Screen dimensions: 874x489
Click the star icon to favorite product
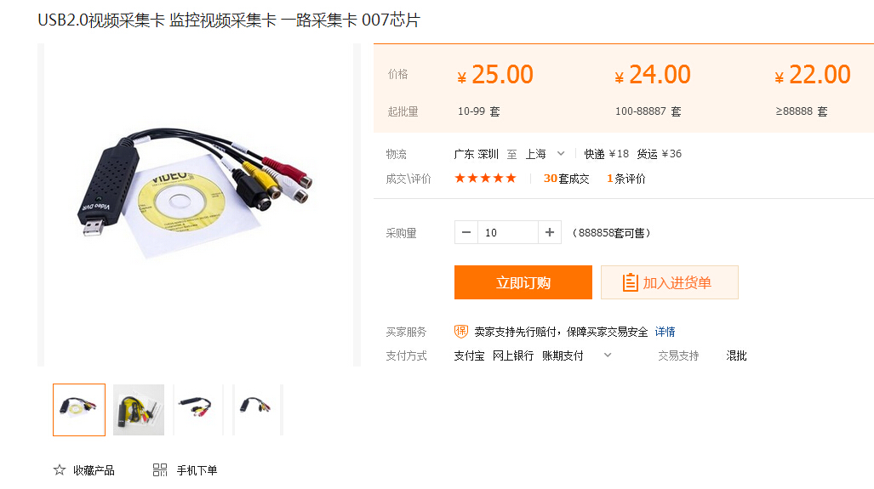(59, 470)
